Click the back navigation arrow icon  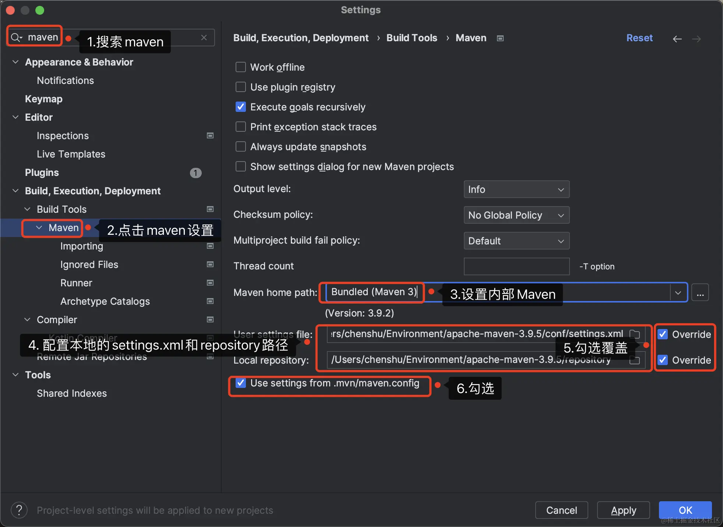click(677, 39)
